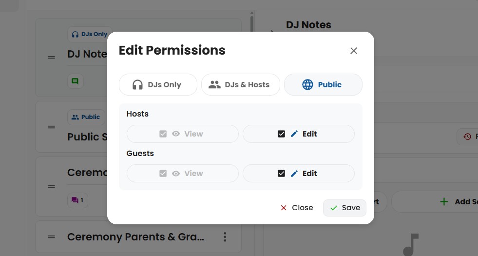Click the Public badge on Public section card
Screen dimensions: 478x256
click(x=86, y=117)
